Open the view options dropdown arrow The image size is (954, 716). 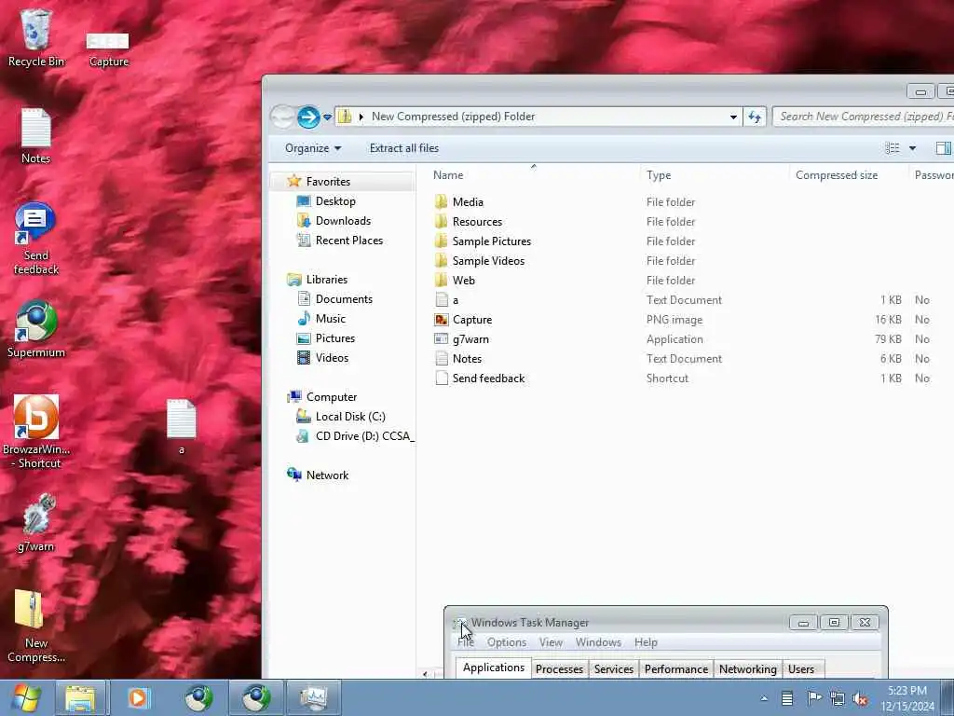[912, 148]
